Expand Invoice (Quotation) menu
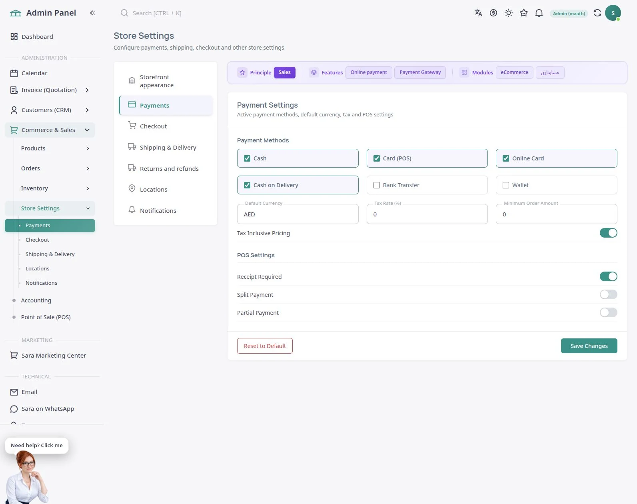637x504 pixels. pyautogui.click(x=50, y=90)
